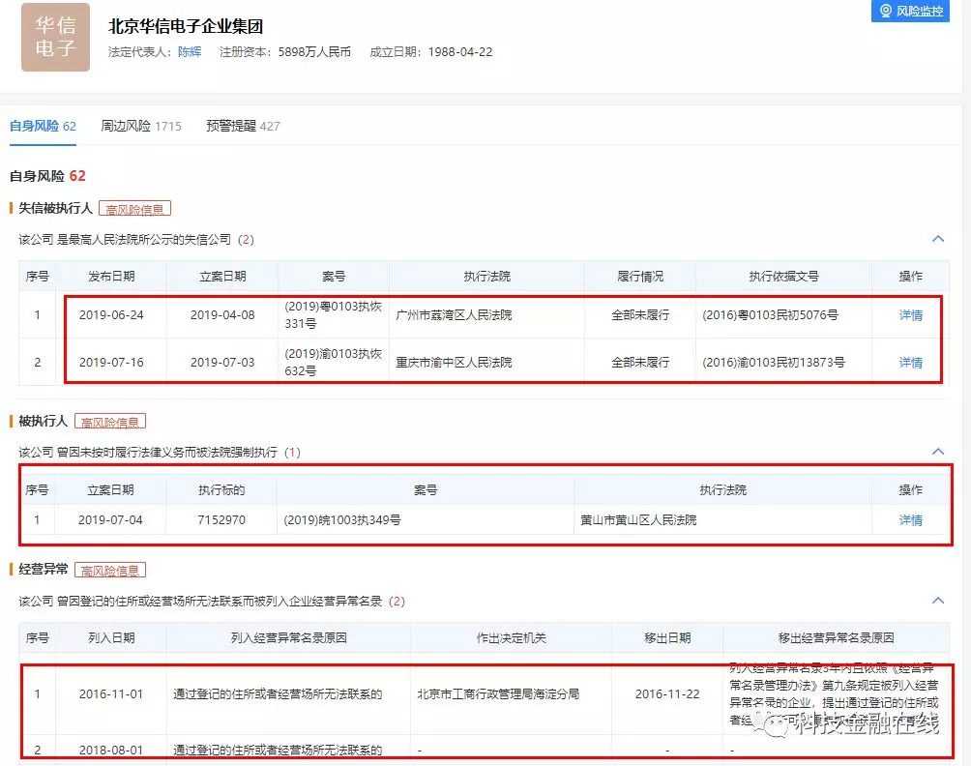
Task: Click 高风险信息 tag beside 被执行人
Action: click(x=110, y=422)
